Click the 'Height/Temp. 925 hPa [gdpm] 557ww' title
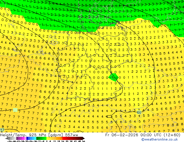The image size is (184, 142). click(x=39, y=135)
